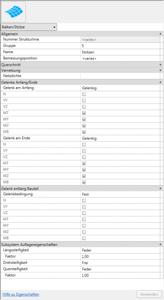Image resolution: width=164 pixels, height=300 pixels.
Task: Toggle MT checkbox under Gelenk am Anfang
Action: point(84,113)
